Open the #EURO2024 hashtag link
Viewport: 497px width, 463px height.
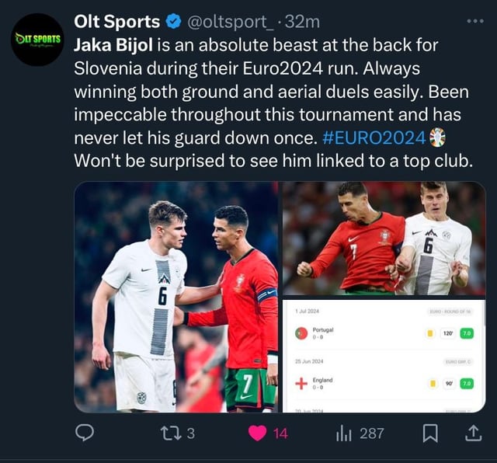point(374,138)
